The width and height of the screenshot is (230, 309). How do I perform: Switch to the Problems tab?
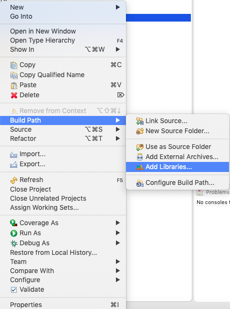(213, 192)
